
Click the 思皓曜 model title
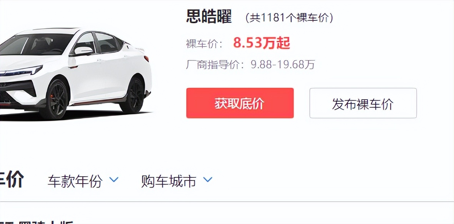click(x=209, y=17)
